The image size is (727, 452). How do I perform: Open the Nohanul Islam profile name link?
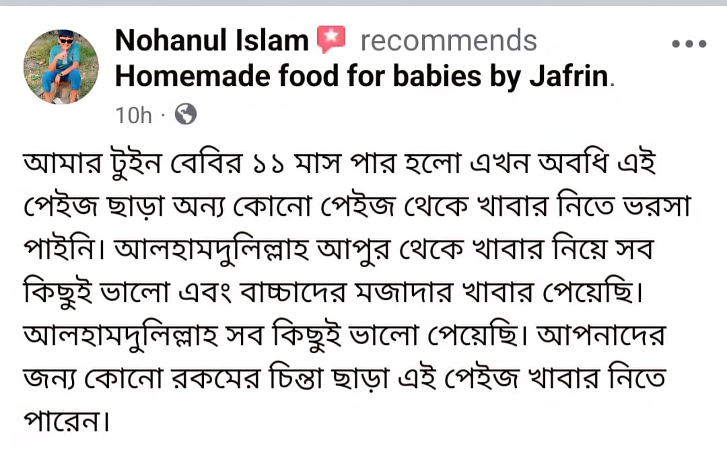(x=211, y=41)
